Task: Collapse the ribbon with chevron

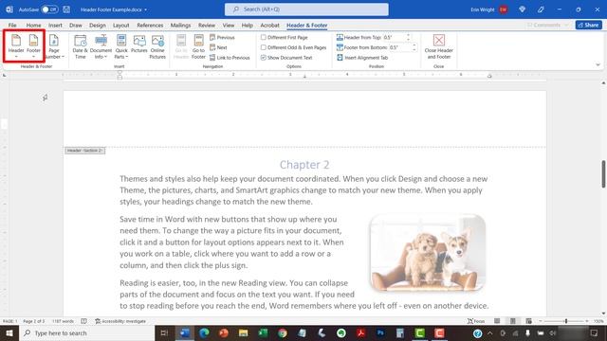Action: [598, 65]
